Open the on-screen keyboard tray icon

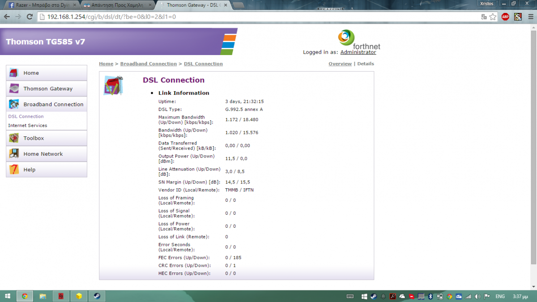(x=351, y=296)
